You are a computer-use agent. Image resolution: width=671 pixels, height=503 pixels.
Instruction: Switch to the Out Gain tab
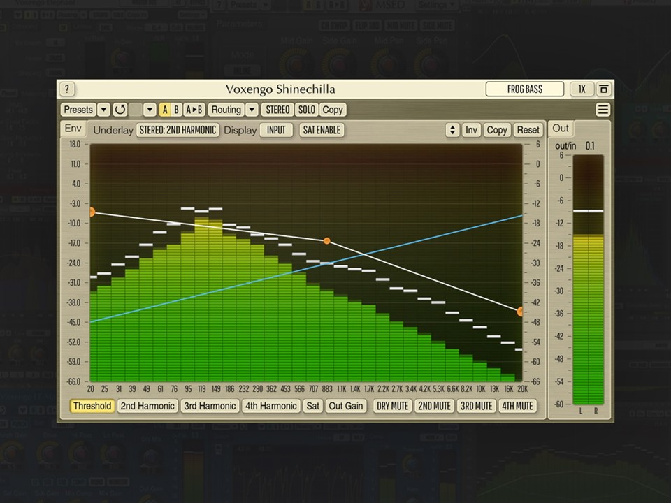(346, 406)
